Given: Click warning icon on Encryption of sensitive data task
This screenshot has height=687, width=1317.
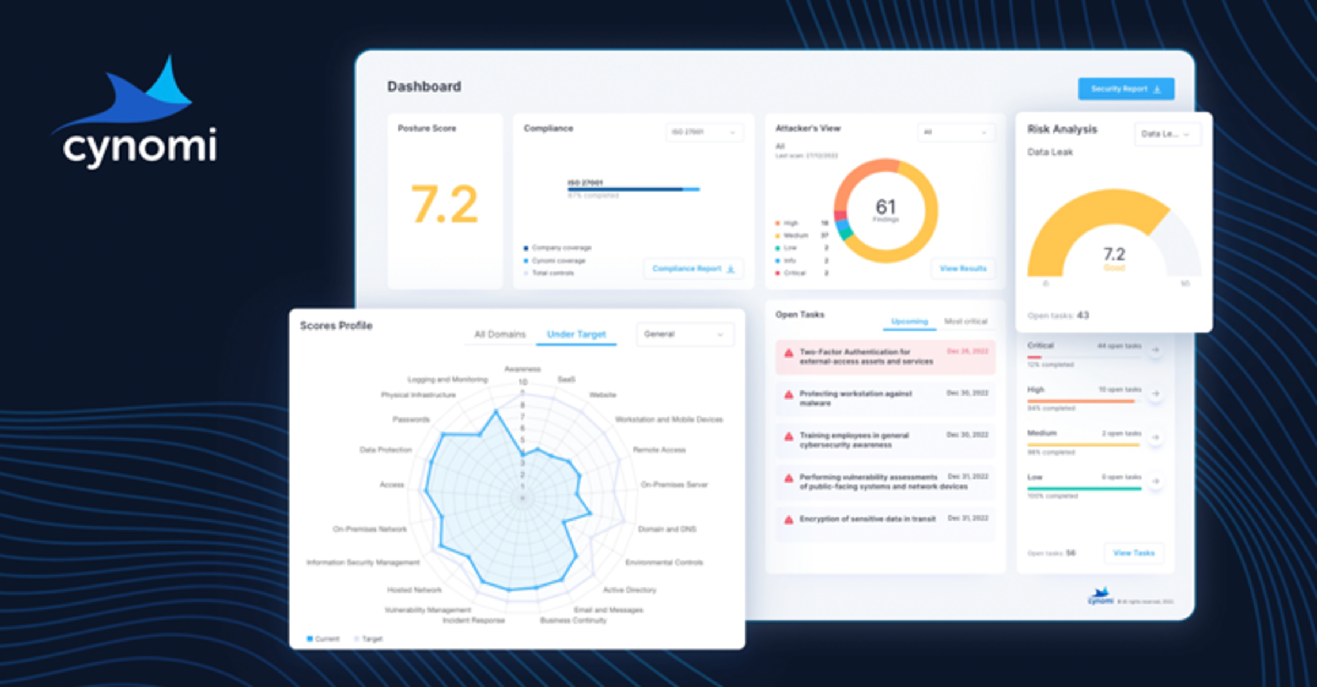Looking at the screenshot, I should point(789,520).
